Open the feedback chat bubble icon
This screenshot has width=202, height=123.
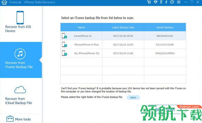tap(172, 2)
